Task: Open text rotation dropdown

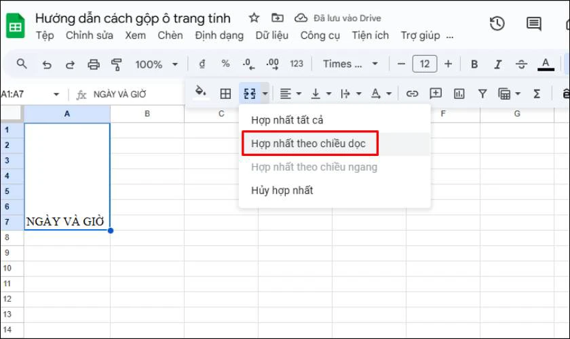Action: (x=381, y=94)
